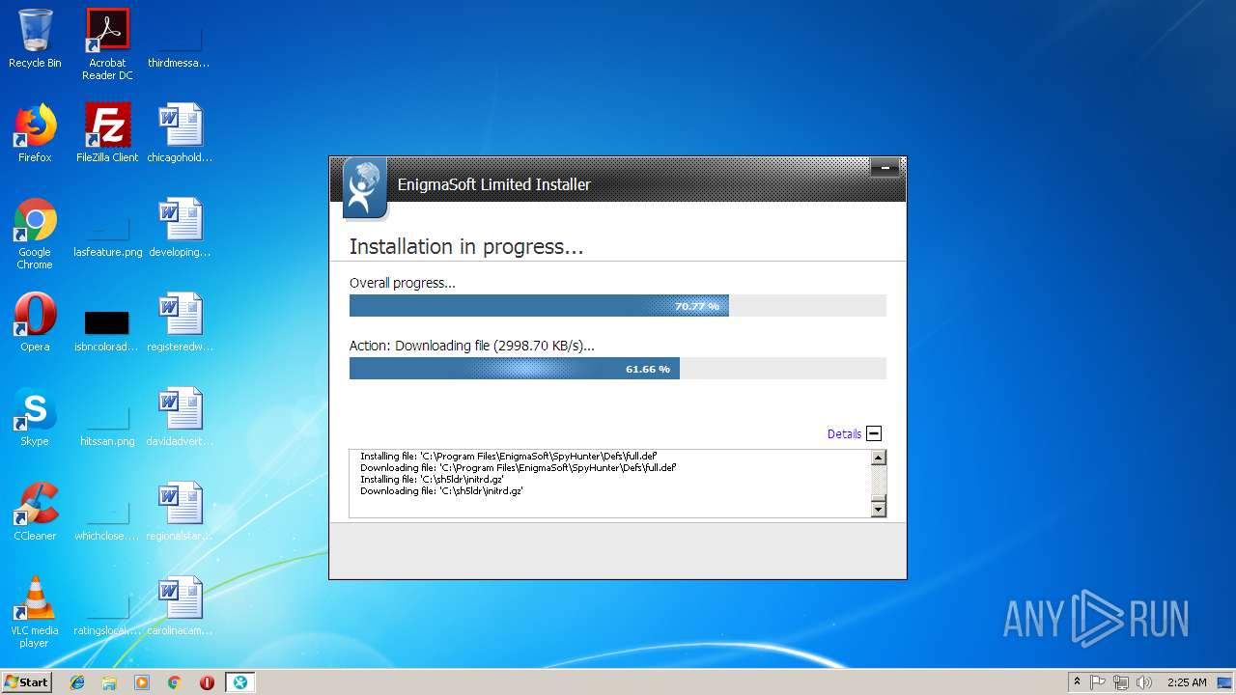The height and width of the screenshot is (695, 1236).
Task: Open Action Center flag icon
Action: tap(1098, 682)
